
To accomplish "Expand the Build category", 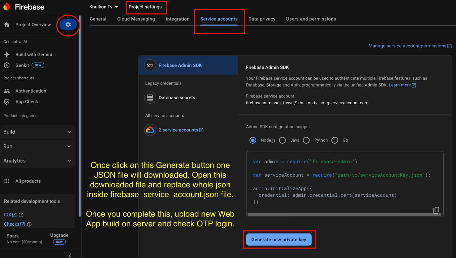I will [x=37, y=132].
